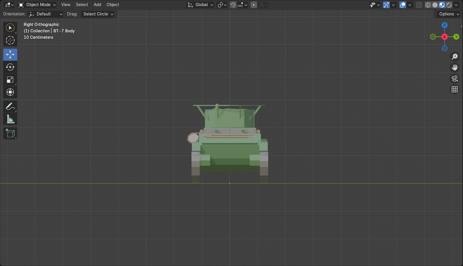463x266 pixels.
Task: Switch perspective/orthographic via grid icon
Action: click(x=455, y=89)
